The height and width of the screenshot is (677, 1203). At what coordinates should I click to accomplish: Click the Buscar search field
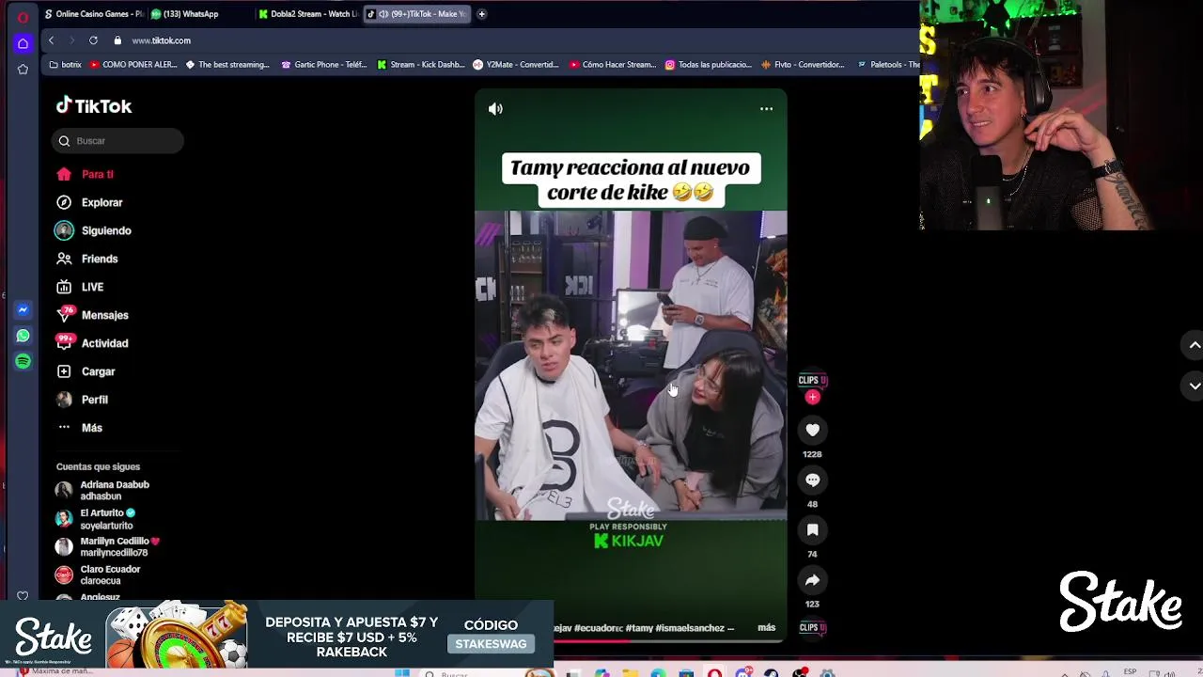pyautogui.click(x=117, y=141)
